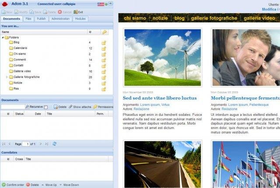The width and height of the screenshot is (280, 188).
Task: Open permissions icon for Gallerie fotografiche folder
Action: coord(104,77)
